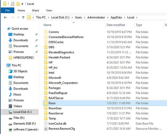This screenshot has width=167, height=134.
Task: Open the Recent locations dropdown
Action: [18, 17]
